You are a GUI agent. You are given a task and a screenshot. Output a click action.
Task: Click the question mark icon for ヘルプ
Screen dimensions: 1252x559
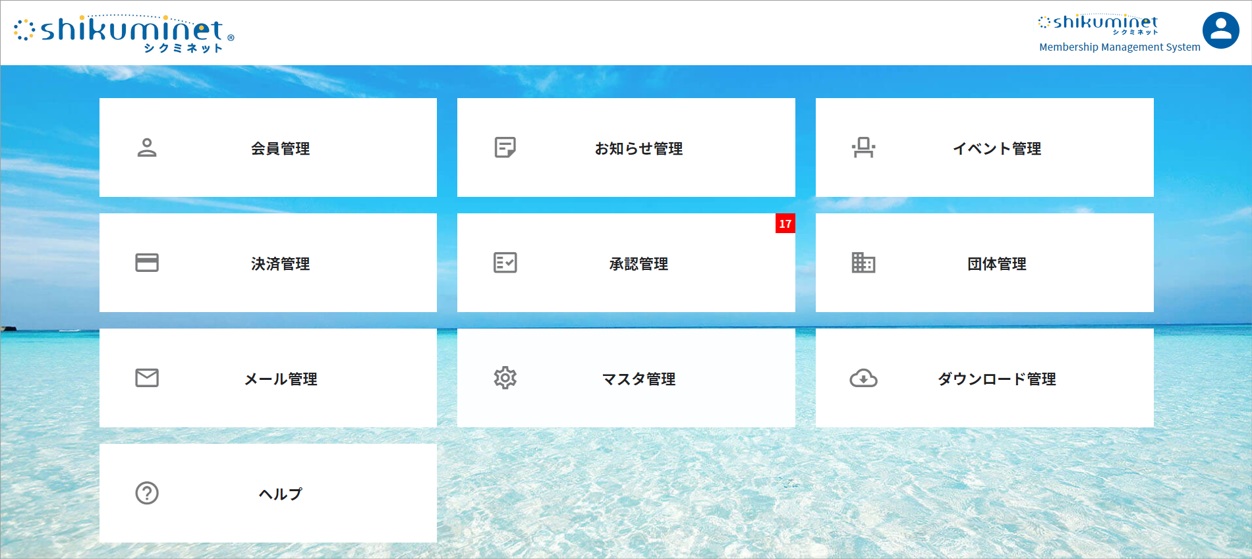[x=147, y=493]
